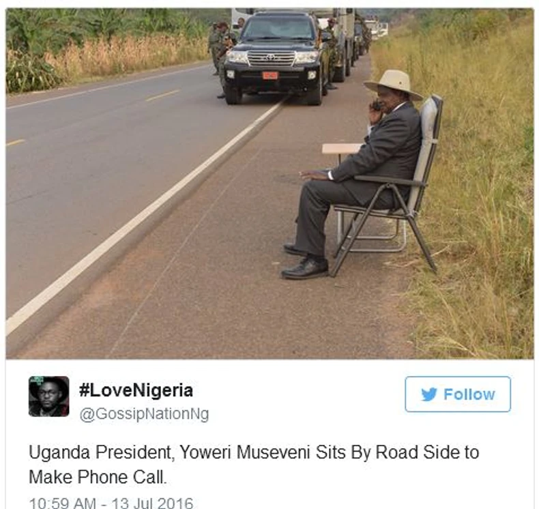The width and height of the screenshot is (539, 509).
Task: Click the black shoes of the seated man
Action: (304, 262)
